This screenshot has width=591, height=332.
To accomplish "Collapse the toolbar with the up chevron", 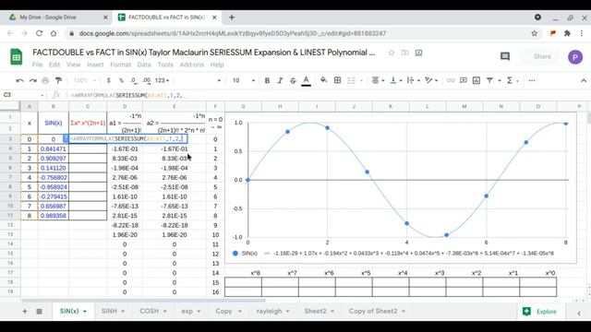I will pyautogui.click(x=584, y=80).
